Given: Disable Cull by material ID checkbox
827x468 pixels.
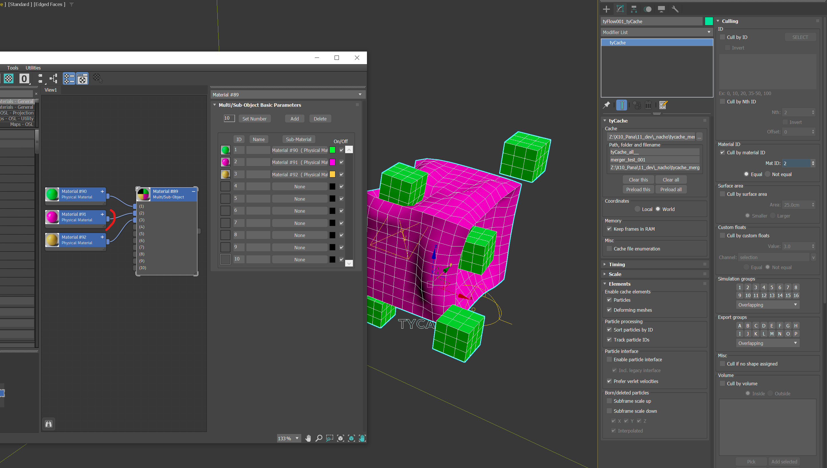Looking at the screenshot, I should tap(722, 152).
